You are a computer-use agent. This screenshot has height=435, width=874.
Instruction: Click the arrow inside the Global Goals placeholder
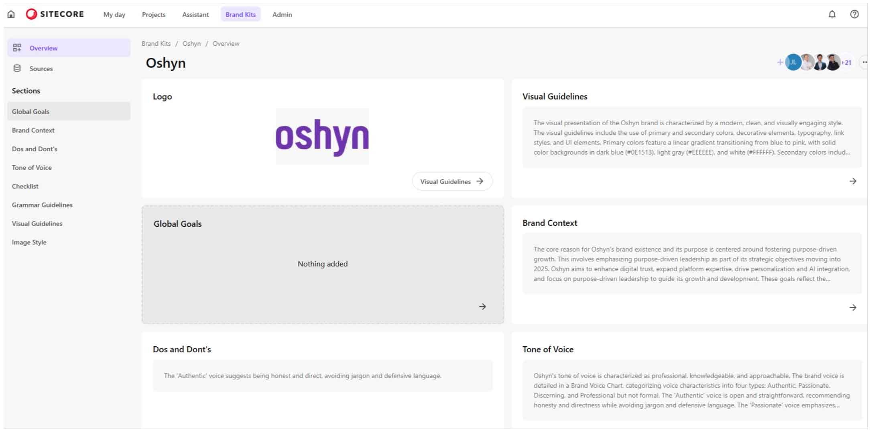coord(483,306)
